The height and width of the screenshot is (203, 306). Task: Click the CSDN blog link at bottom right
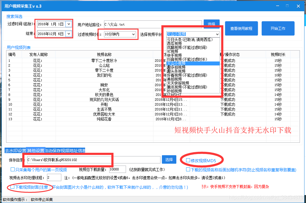click(265, 197)
